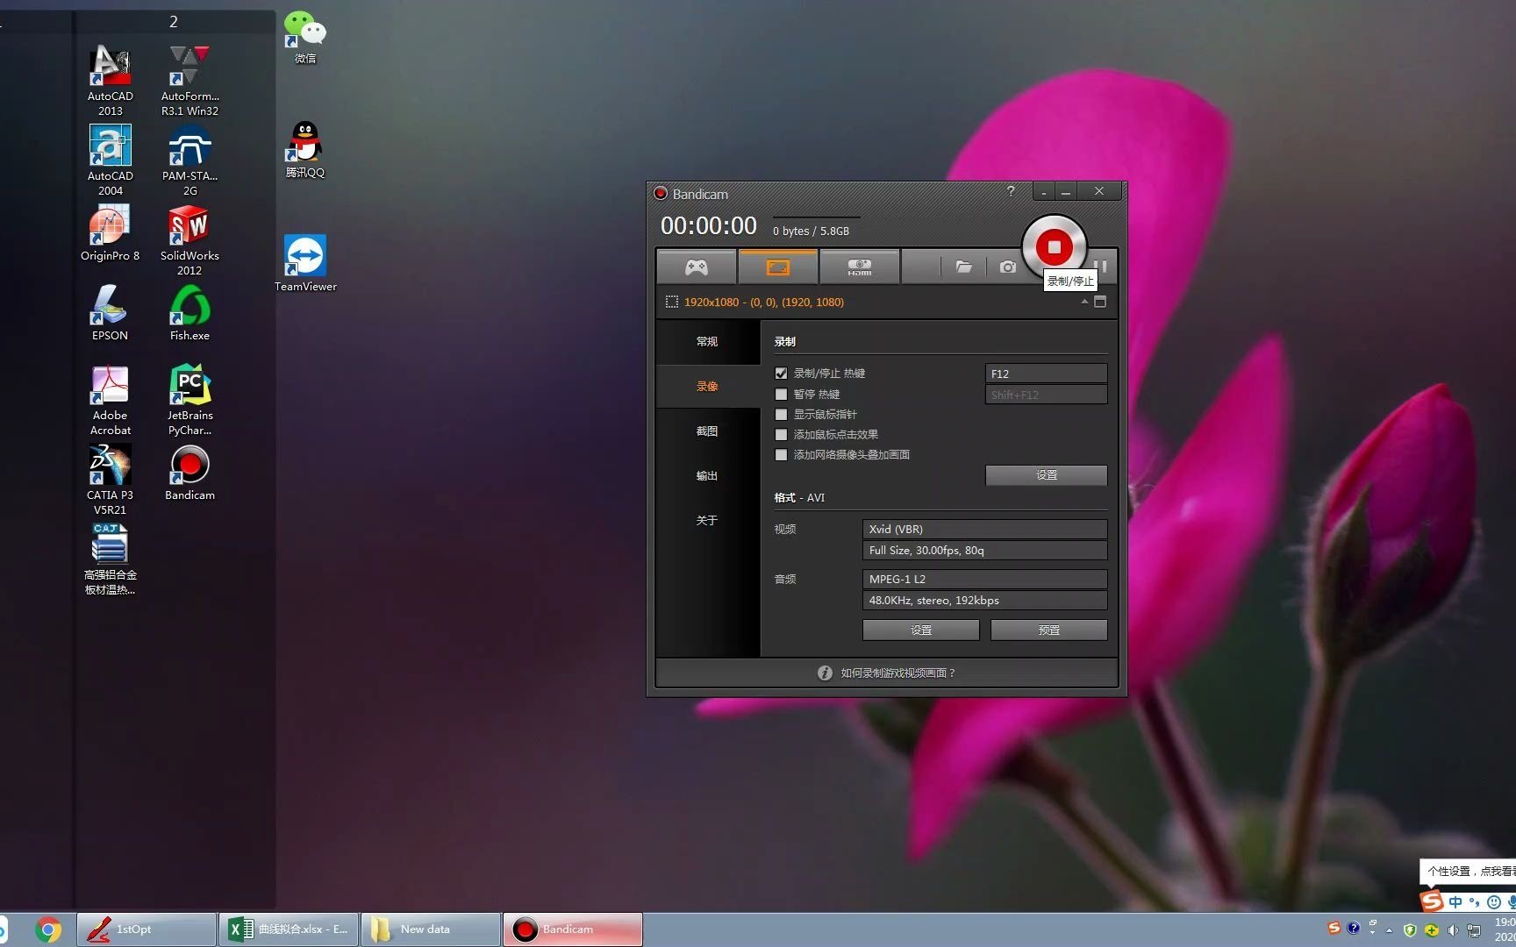
Task: Click the 0 bytes / 5.8GB storage text
Action: [x=811, y=231]
